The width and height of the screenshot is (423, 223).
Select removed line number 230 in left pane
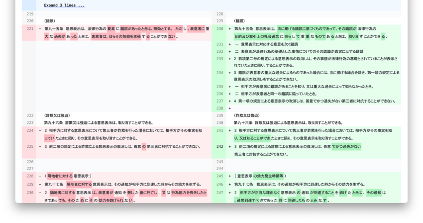pos(30,193)
